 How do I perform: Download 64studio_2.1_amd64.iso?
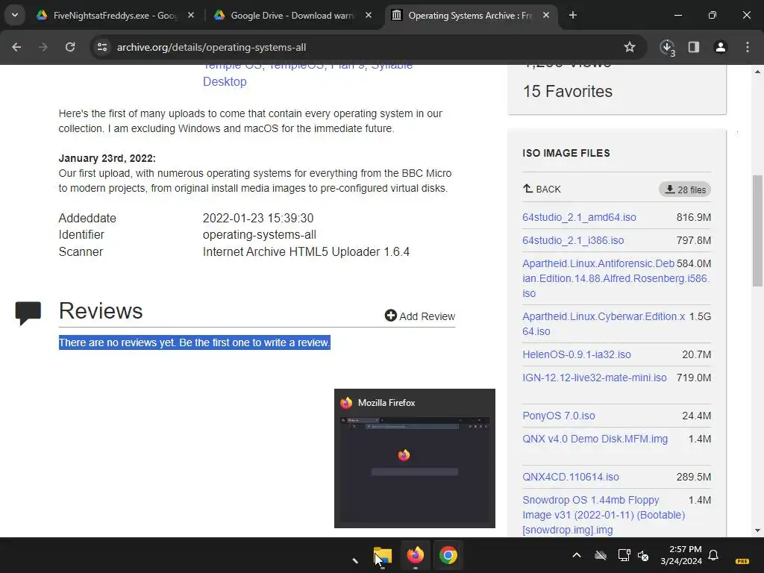579,217
